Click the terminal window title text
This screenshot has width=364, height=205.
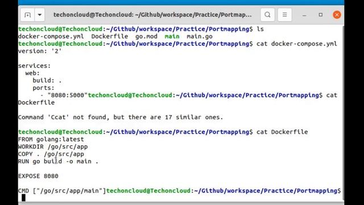point(152,15)
